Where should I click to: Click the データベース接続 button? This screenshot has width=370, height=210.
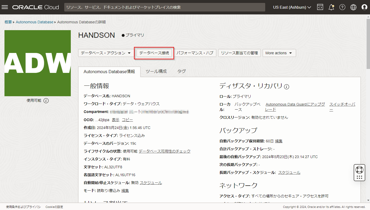coord(154,53)
